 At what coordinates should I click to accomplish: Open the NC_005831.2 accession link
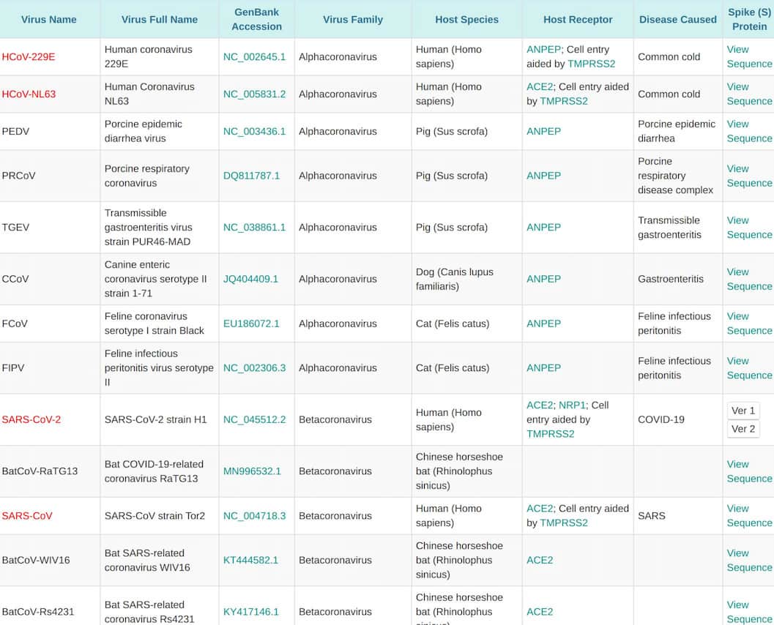point(254,94)
